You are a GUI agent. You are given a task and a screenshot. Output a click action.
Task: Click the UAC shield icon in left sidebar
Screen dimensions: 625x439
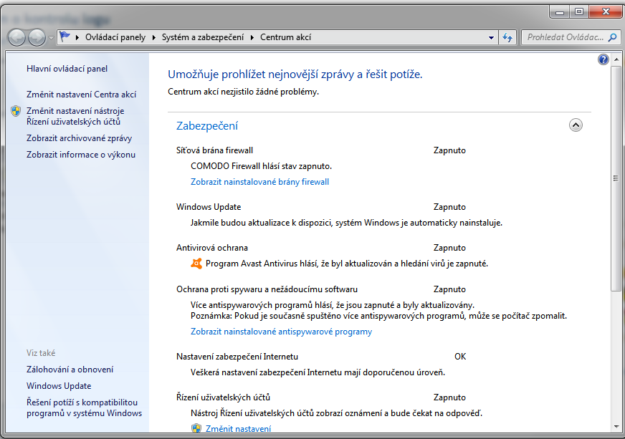tap(16, 111)
